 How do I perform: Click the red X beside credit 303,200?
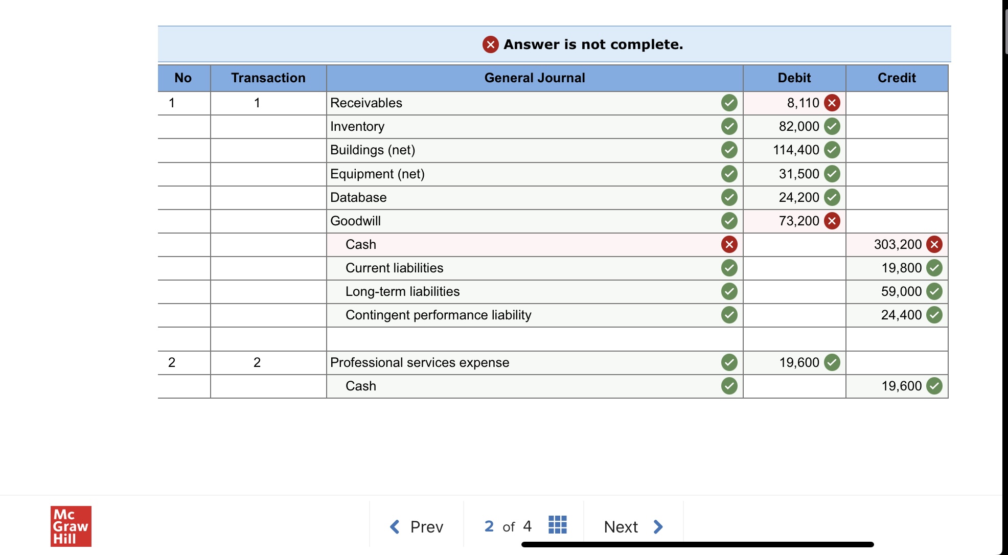[934, 245]
